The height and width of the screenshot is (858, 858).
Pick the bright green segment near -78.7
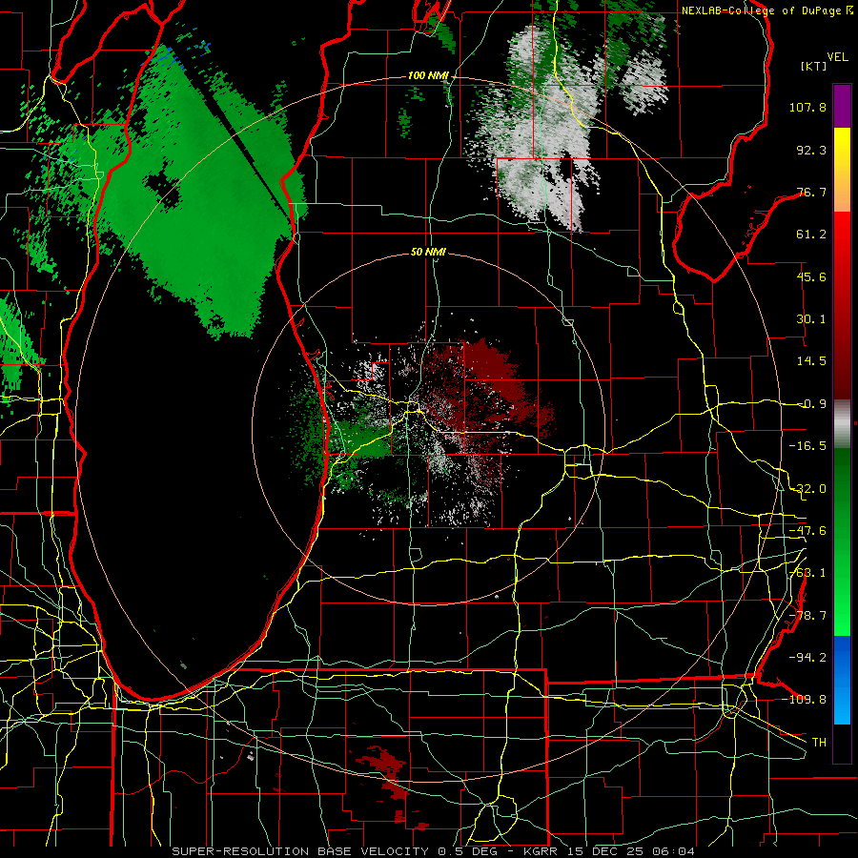click(842, 614)
